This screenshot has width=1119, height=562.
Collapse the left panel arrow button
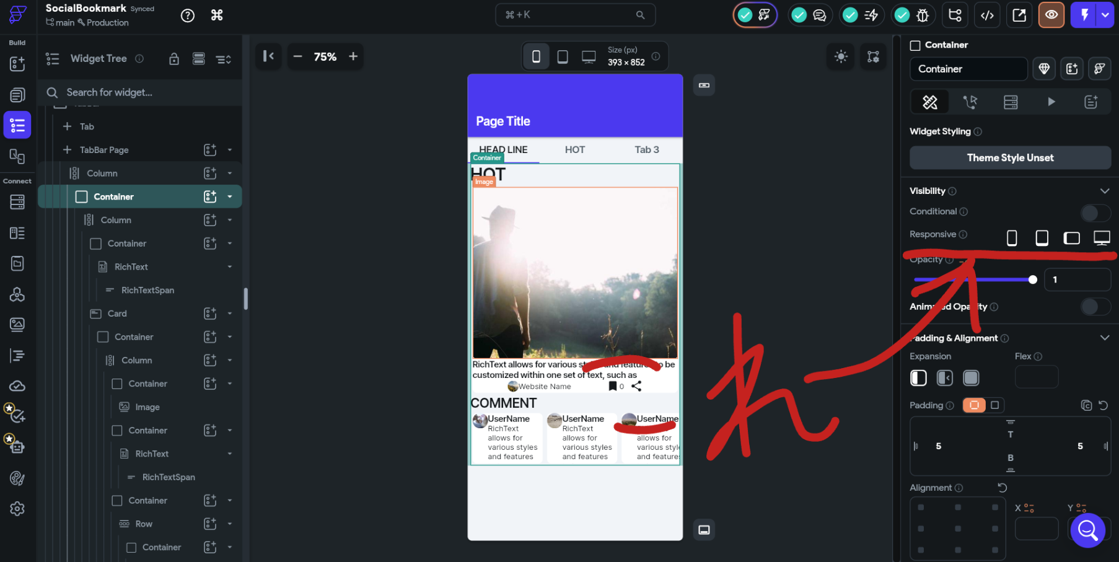[268, 56]
